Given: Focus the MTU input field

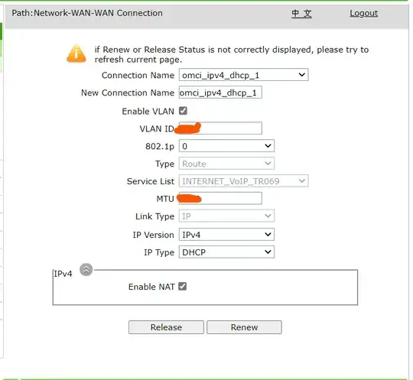Looking at the screenshot, I should click(220, 198).
